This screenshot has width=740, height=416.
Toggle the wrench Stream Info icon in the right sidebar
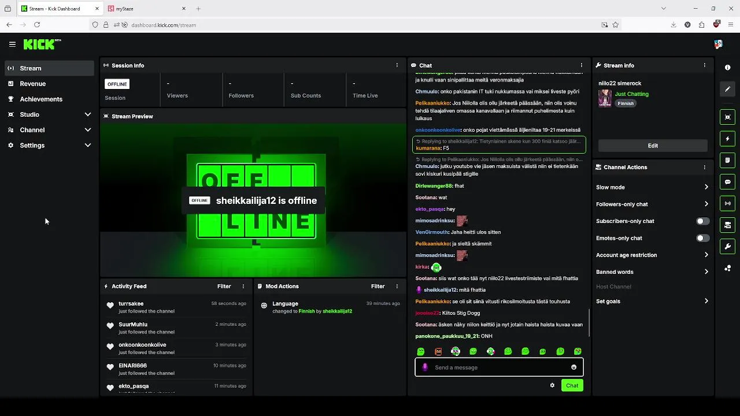point(727,247)
